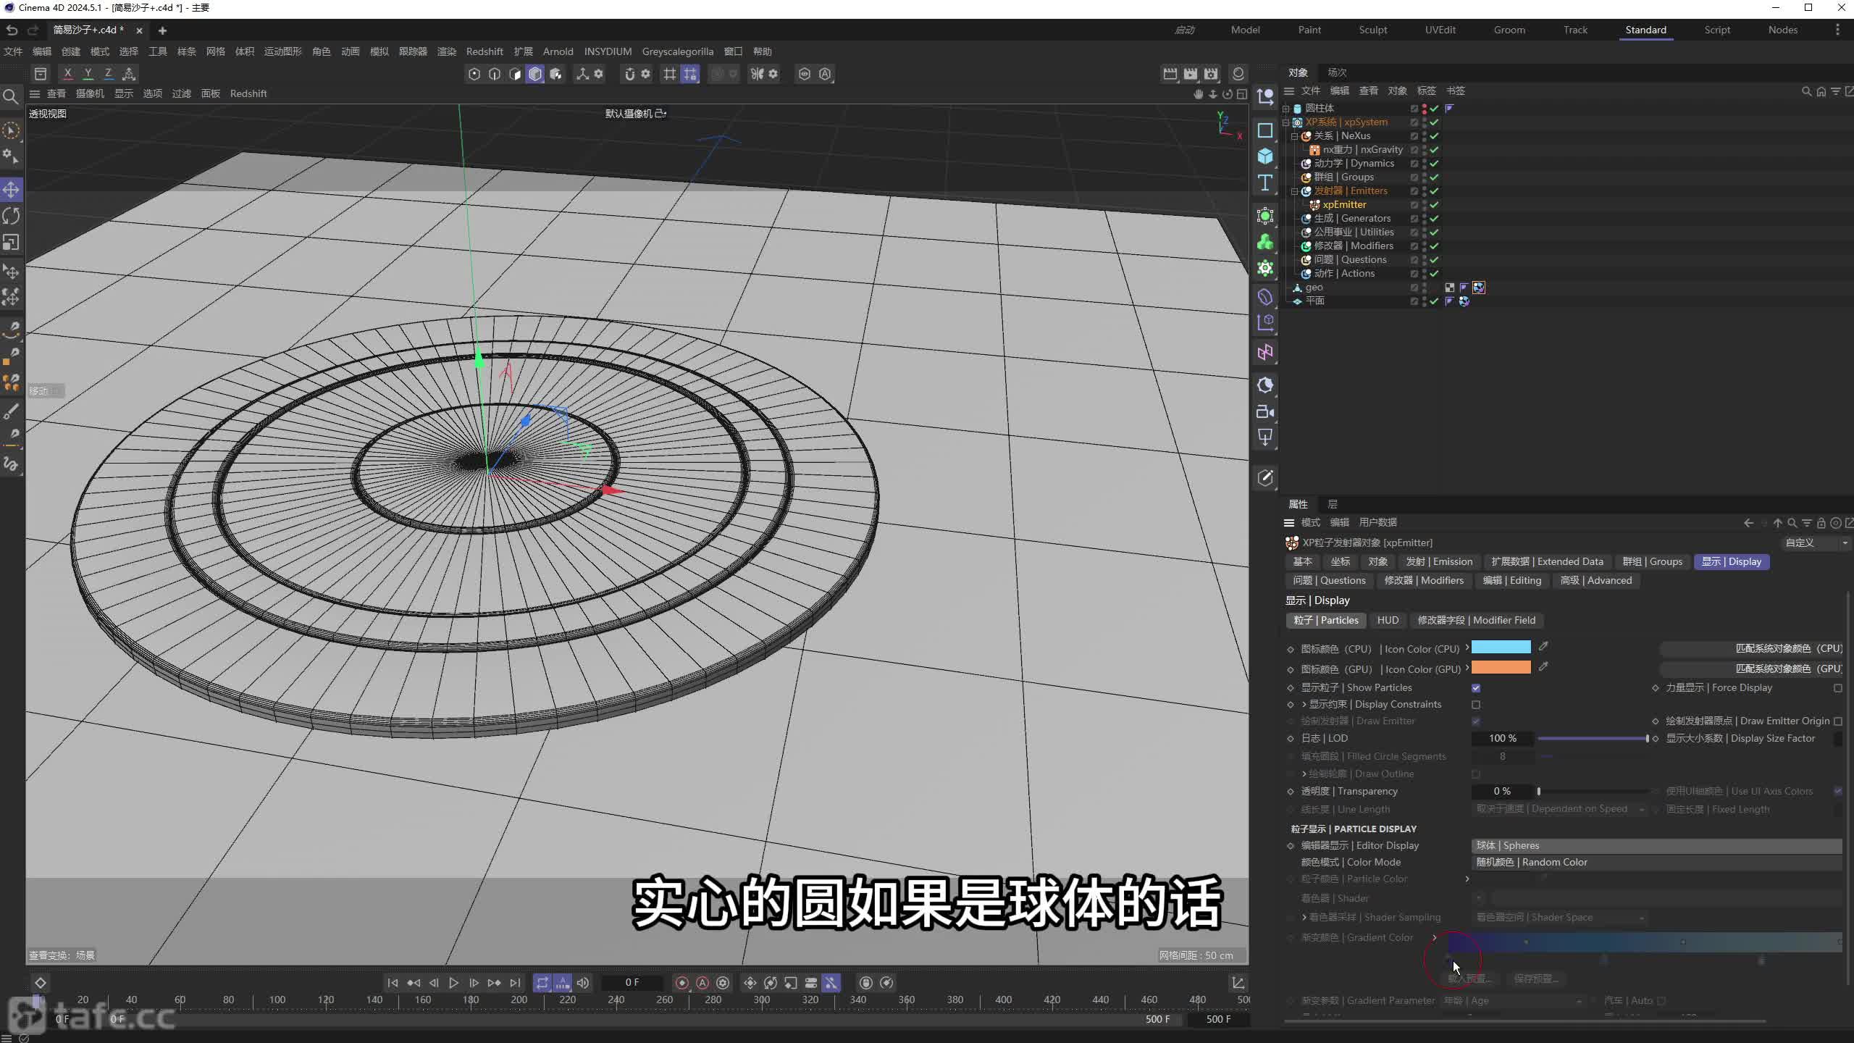The height and width of the screenshot is (1043, 1854).
Task: Lock the X axis toggle
Action: (x=67, y=74)
